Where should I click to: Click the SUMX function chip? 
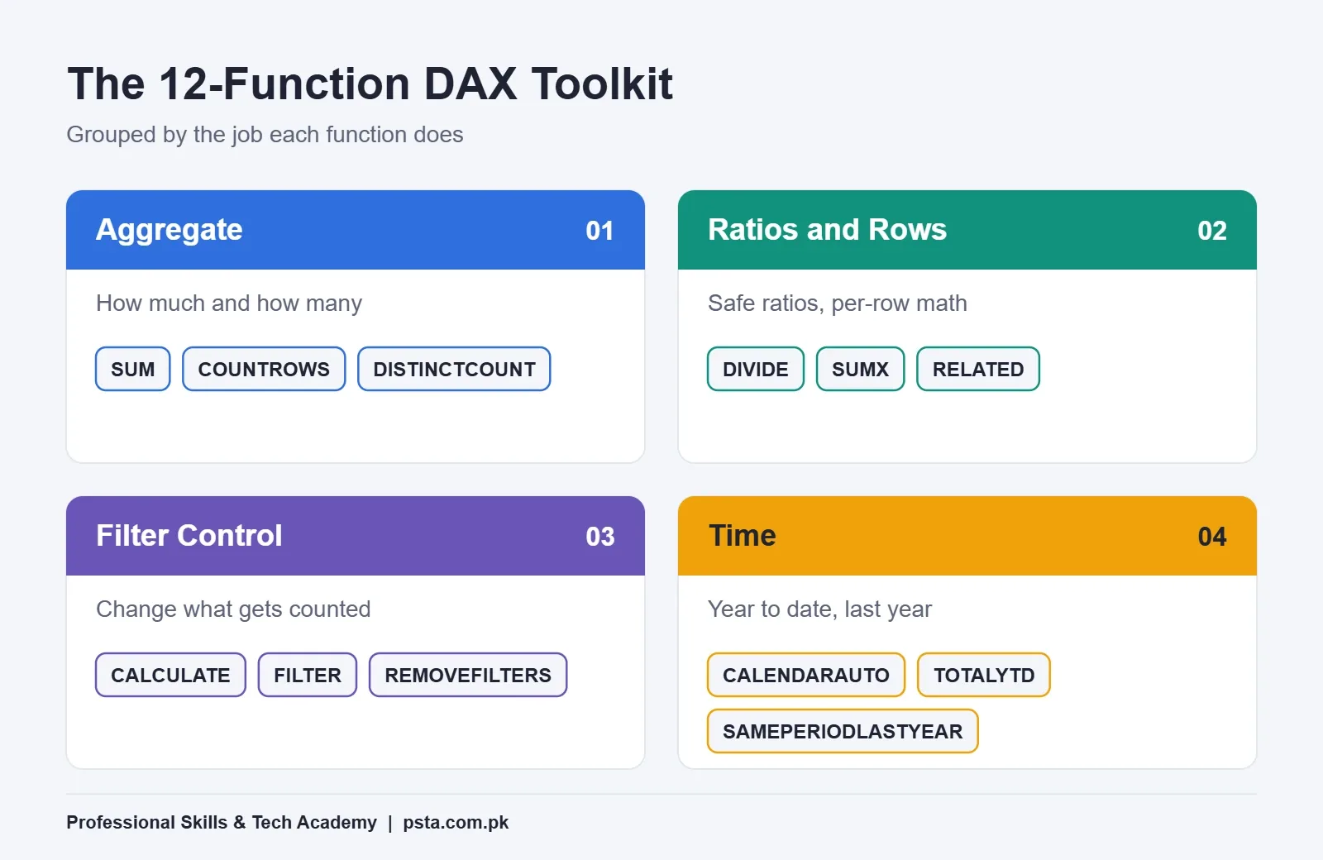pos(860,369)
